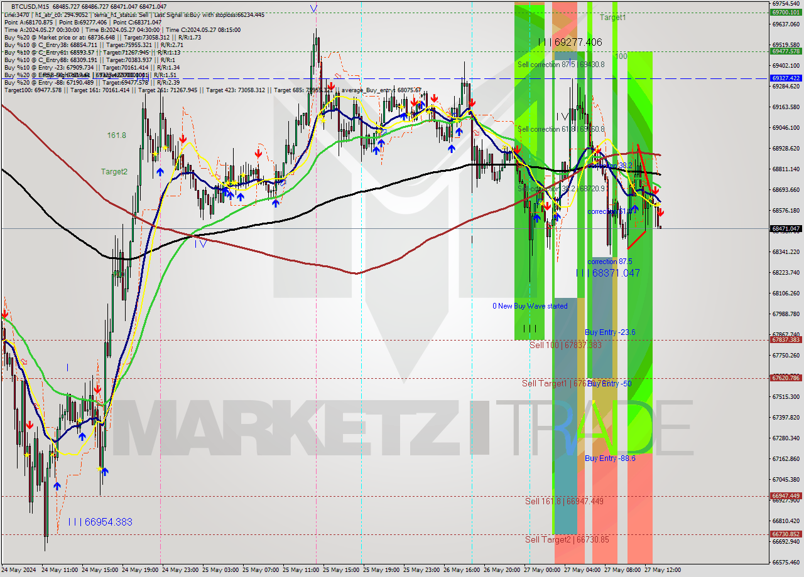Select the 'I I I 69277.406' wave label
This screenshot has width=804, height=577.
point(570,42)
